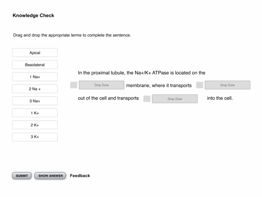This screenshot has height=197, width=262.
Task: Click the Drop Zone before 'membrane'
Action: point(101,85)
